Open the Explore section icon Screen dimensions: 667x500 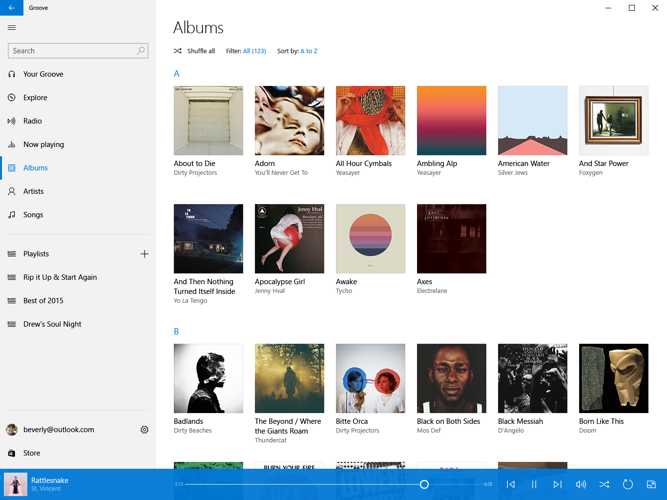click(x=12, y=98)
